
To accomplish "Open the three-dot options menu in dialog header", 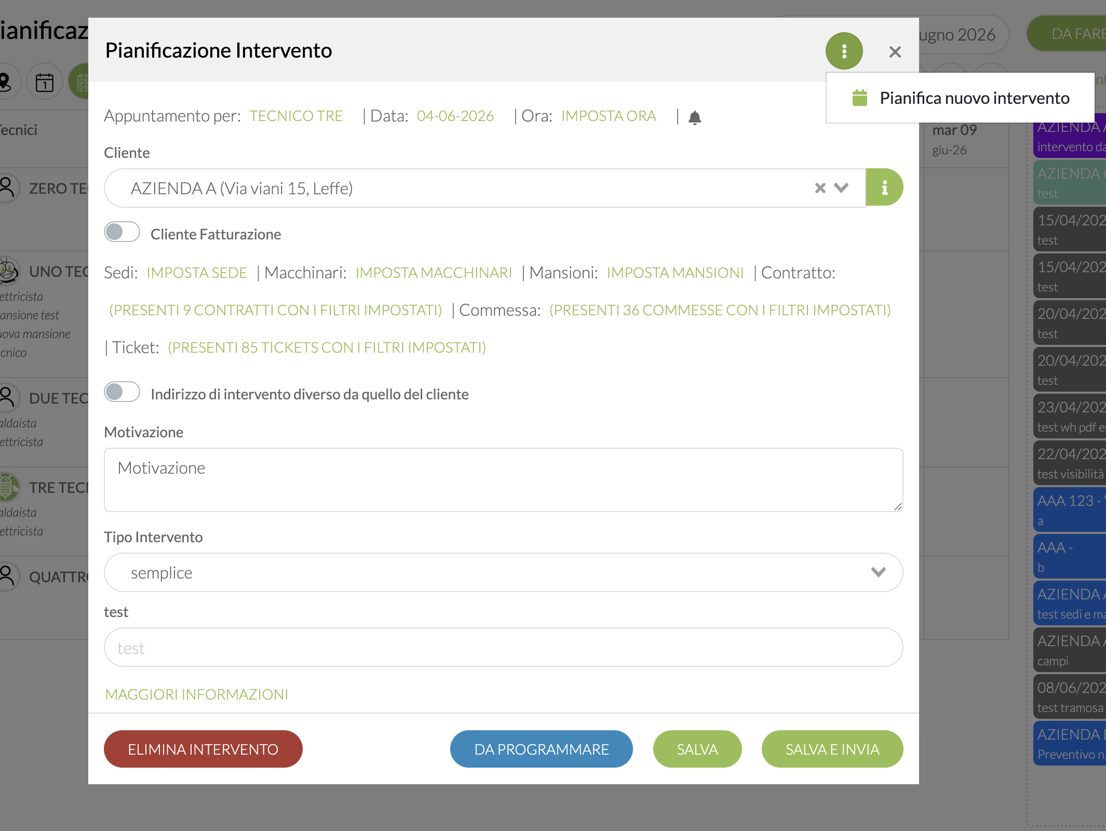I will (x=844, y=51).
